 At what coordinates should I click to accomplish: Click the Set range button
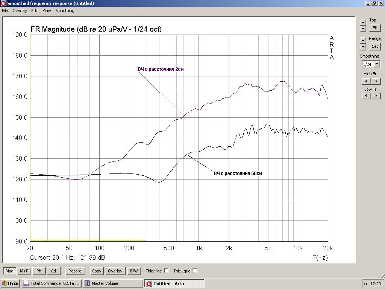[x=375, y=46]
